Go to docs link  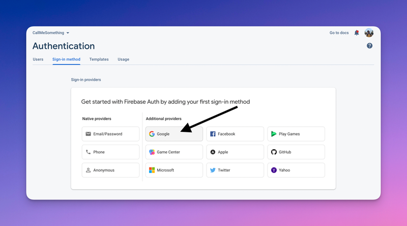[x=339, y=33]
